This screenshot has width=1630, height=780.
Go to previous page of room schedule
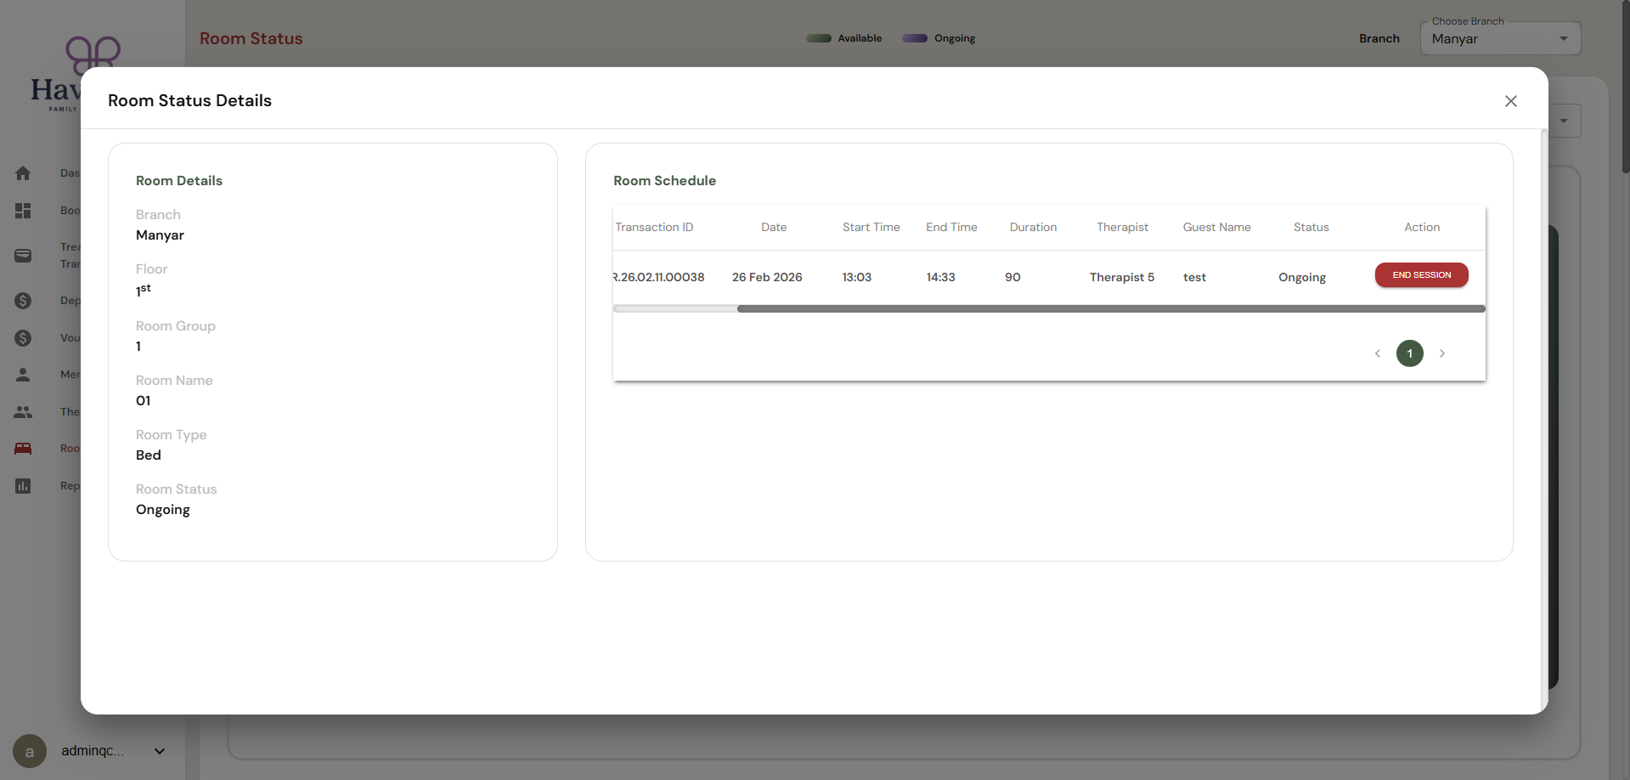pos(1378,353)
